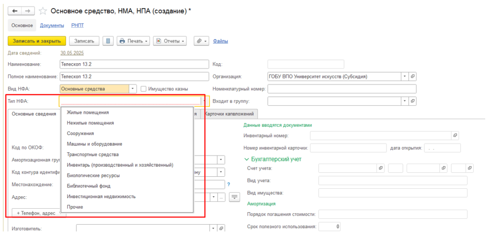Open the РНПТ link
This screenshot has height=238, width=491.
[x=77, y=26]
